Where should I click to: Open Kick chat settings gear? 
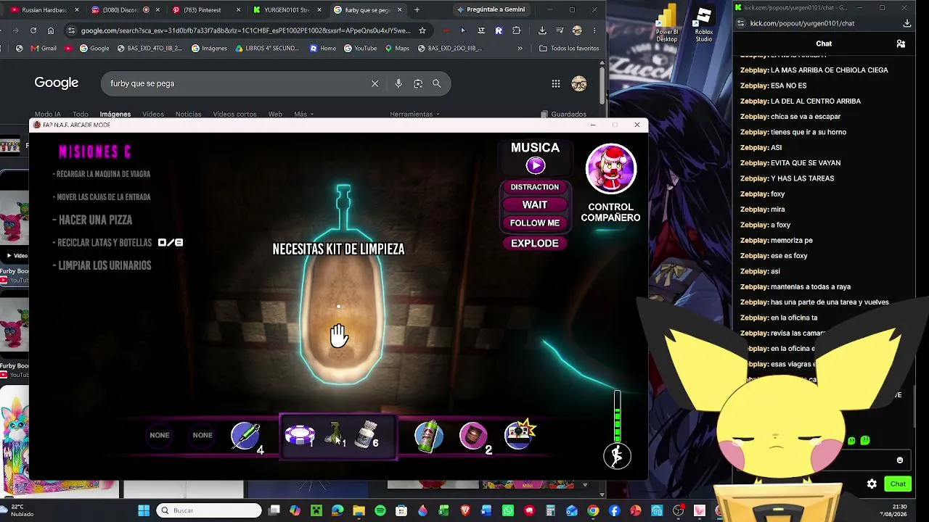tap(872, 484)
